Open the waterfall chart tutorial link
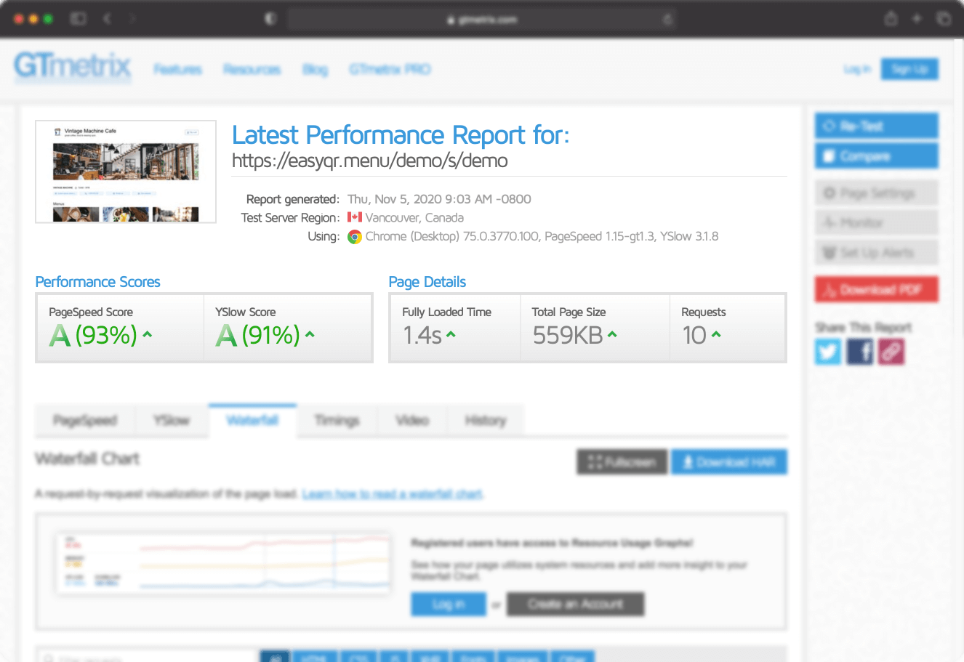 pyautogui.click(x=393, y=493)
